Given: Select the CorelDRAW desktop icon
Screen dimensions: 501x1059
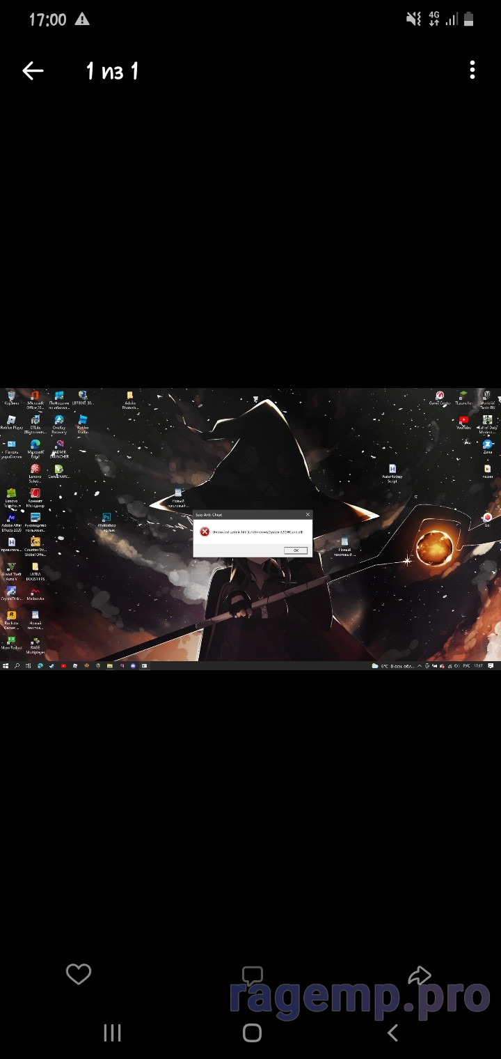Looking at the screenshot, I should pos(58,472).
